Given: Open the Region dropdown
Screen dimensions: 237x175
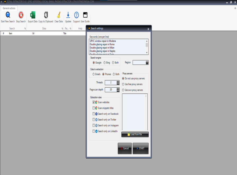Looking at the screenshot, I should 147,62.
